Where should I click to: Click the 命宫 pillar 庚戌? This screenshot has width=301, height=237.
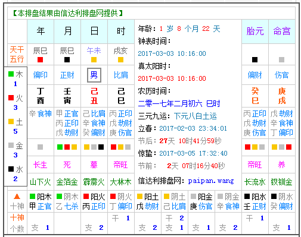point(282,96)
